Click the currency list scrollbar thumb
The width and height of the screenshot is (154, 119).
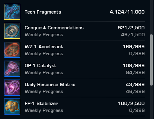pyautogui.click(x=151, y=60)
